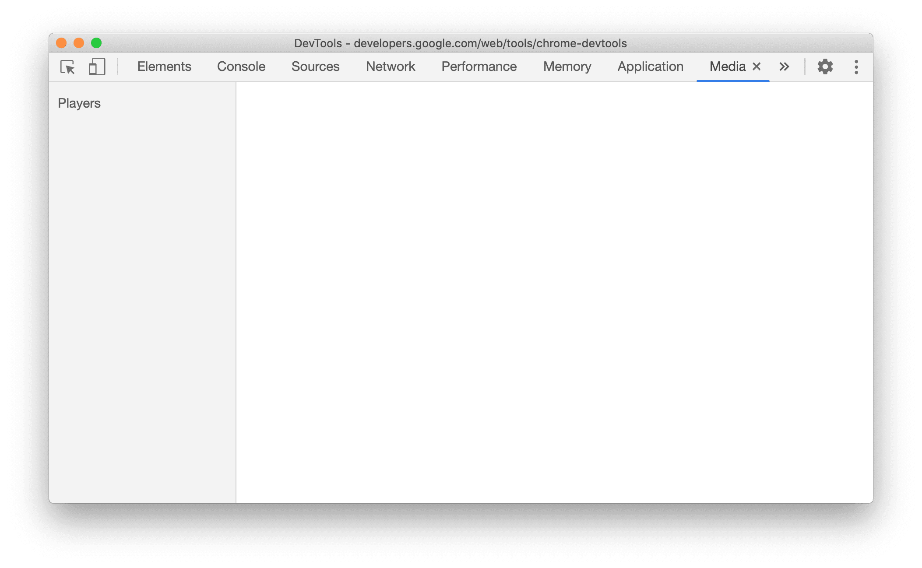
Task: Click the Performance panel tab
Action: point(479,66)
